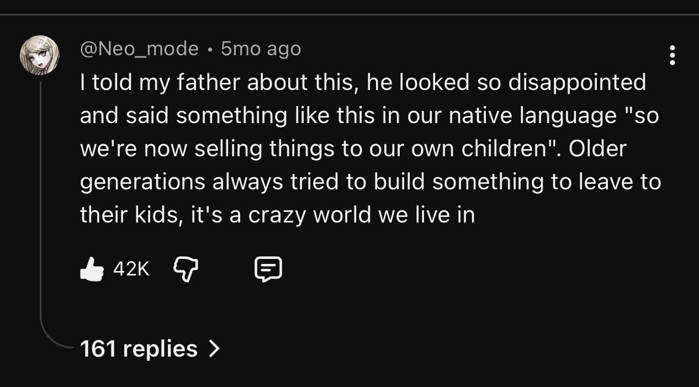699x387 pixels.
Task: Open Neo_mode's profile avatar picture
Action: pyautogui.click(x=40, y=55)
